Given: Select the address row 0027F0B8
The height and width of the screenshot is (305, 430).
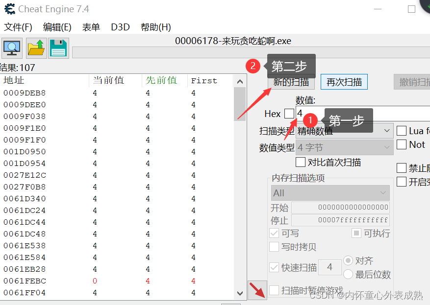Looking at the screenshot, I should click(x=117, y=187).
